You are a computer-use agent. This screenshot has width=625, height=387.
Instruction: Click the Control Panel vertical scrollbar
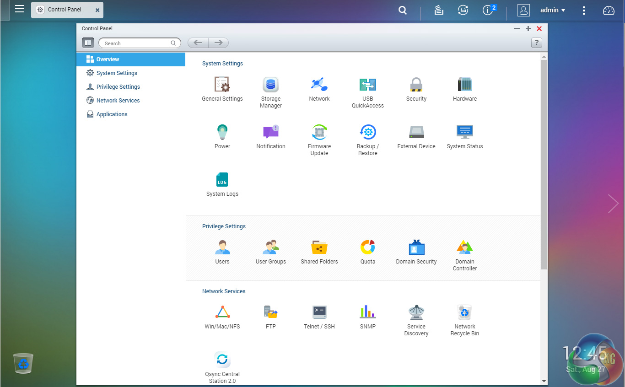tap(544, 165)
